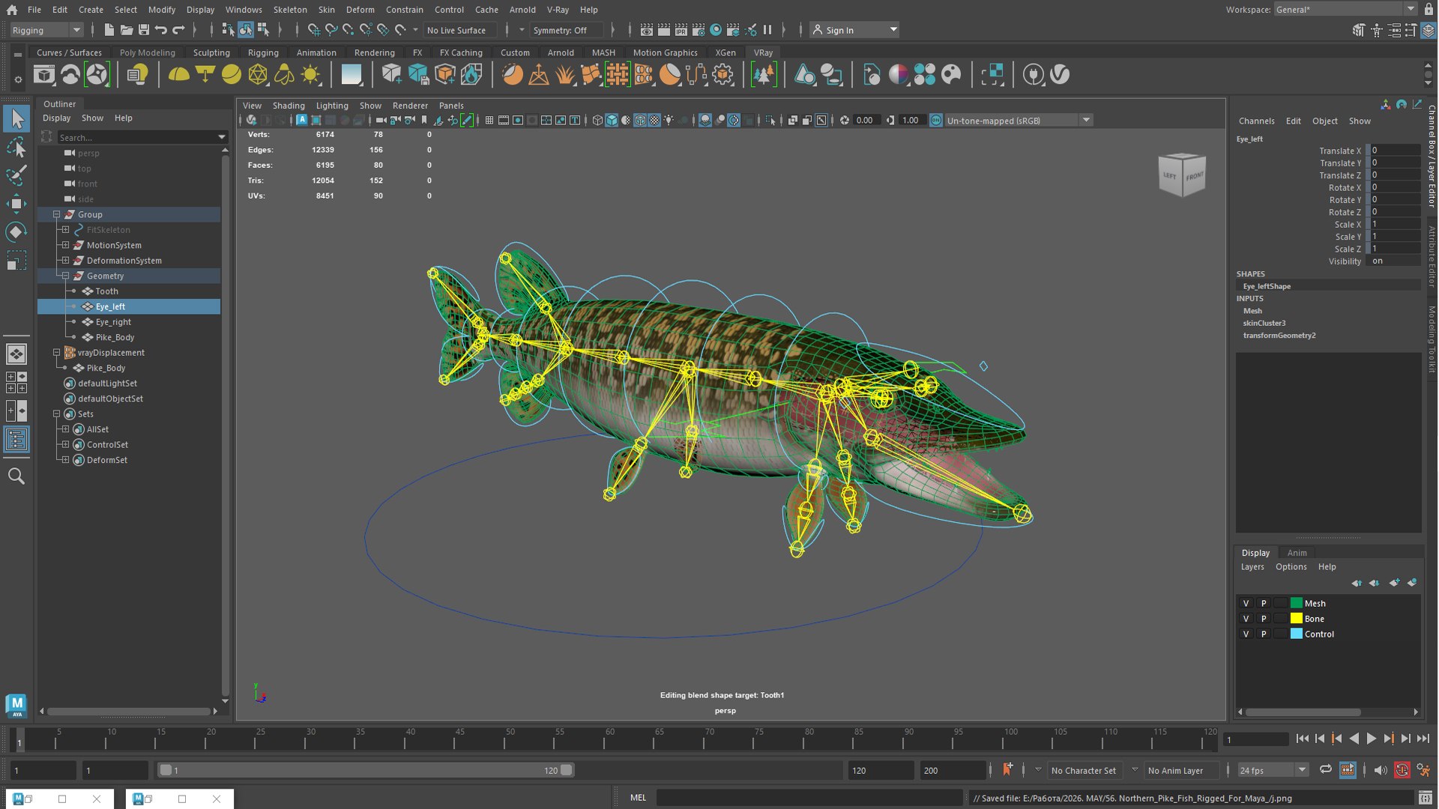Open the Rigging menu set dropdown
1439x809 pixels.
click(46, 30)
